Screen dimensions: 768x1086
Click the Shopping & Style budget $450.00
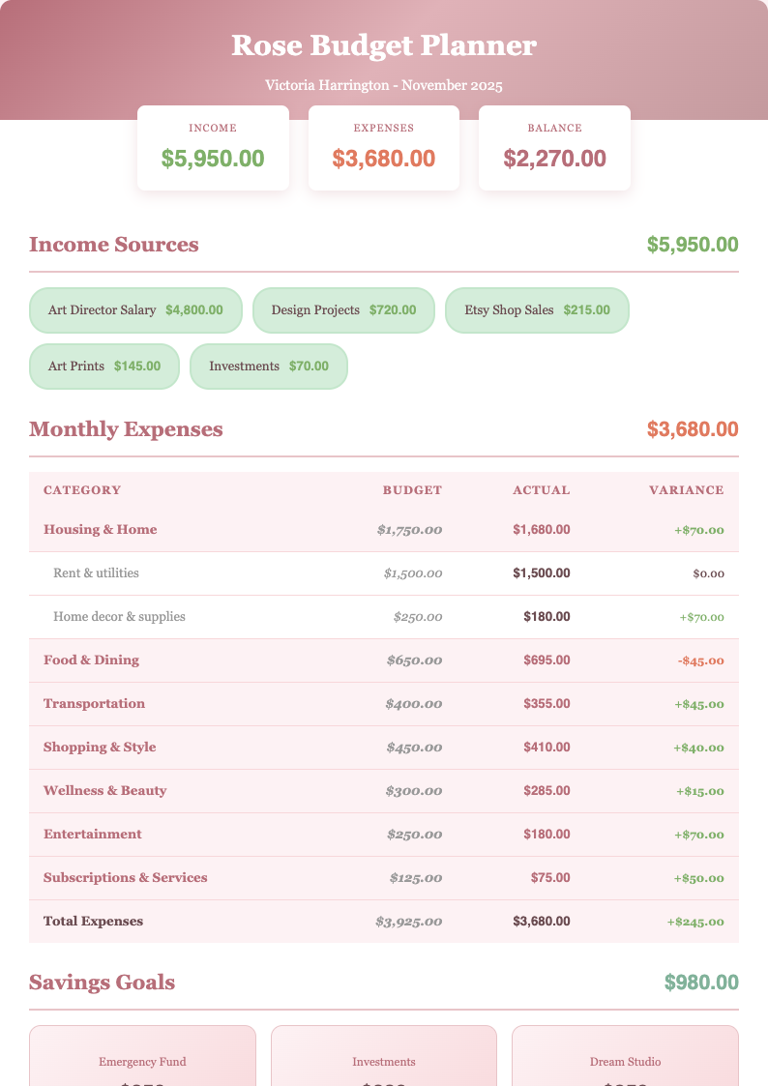click(x=414, y=748)
